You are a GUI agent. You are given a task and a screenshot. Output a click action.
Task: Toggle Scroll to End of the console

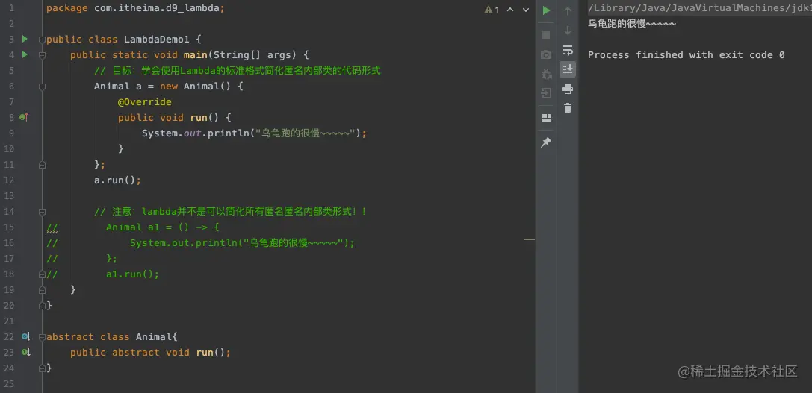pos(568,69)
